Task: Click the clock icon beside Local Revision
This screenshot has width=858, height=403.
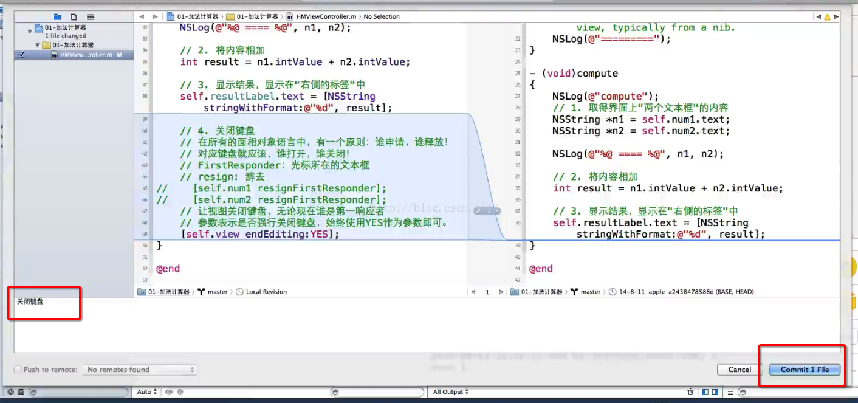Action: (239, 292)
